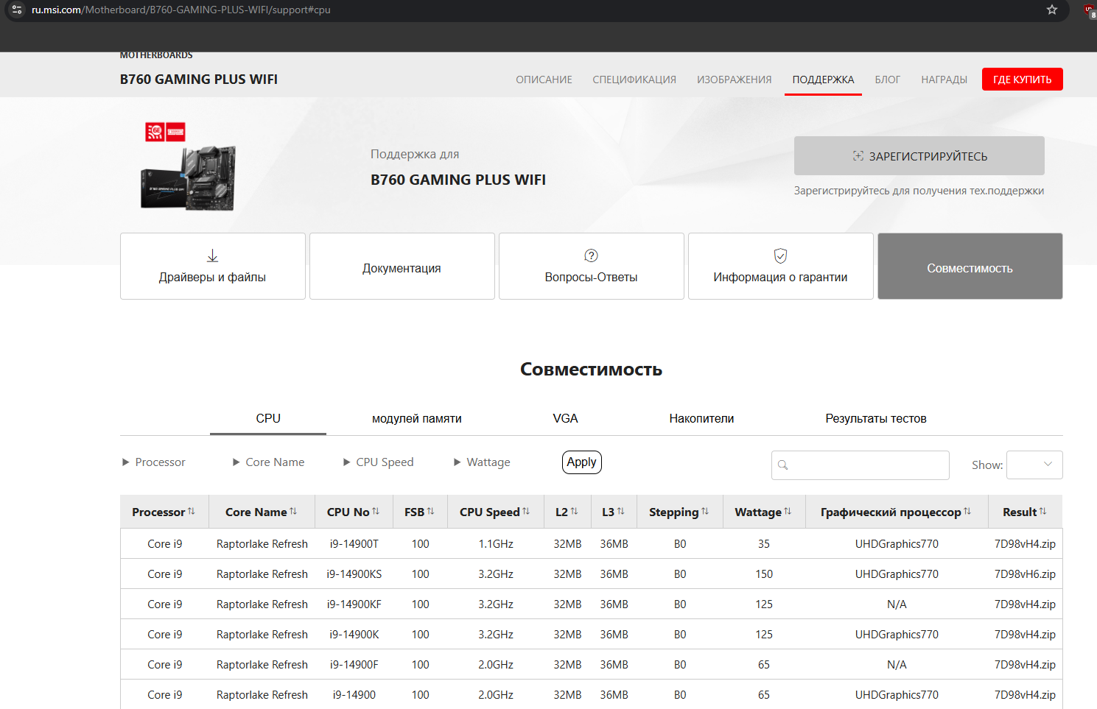Sort table by Processor column arrows
The width and height of the screenshot is (1097, 709).
click(192, 511)
